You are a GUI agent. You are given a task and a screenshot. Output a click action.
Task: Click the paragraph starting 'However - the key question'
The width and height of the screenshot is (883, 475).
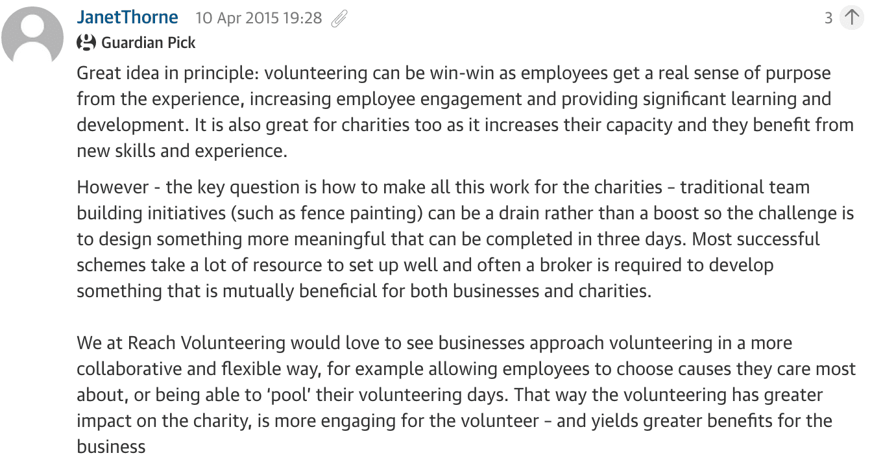point(465,239)
